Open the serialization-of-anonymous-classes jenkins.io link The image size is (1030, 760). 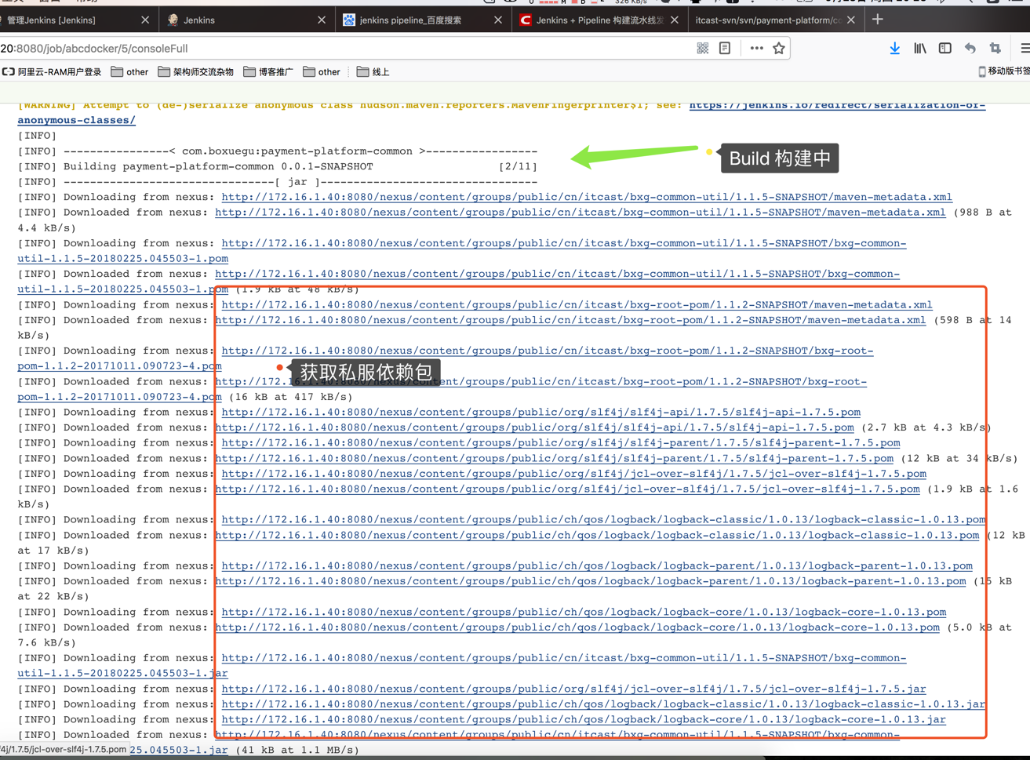[x=837, y=105]
